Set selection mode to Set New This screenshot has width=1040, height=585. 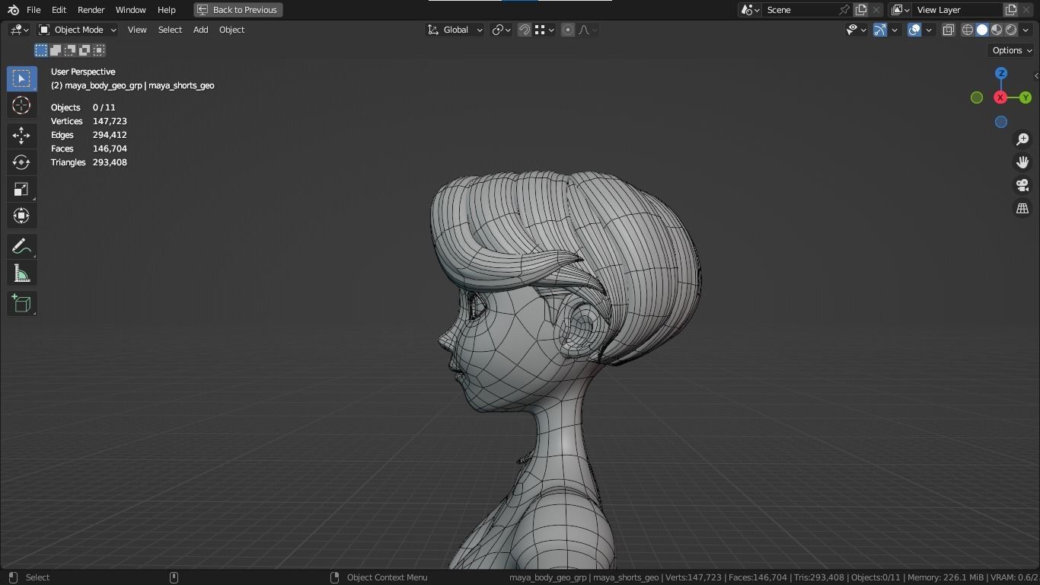click(x=41, y=50)
